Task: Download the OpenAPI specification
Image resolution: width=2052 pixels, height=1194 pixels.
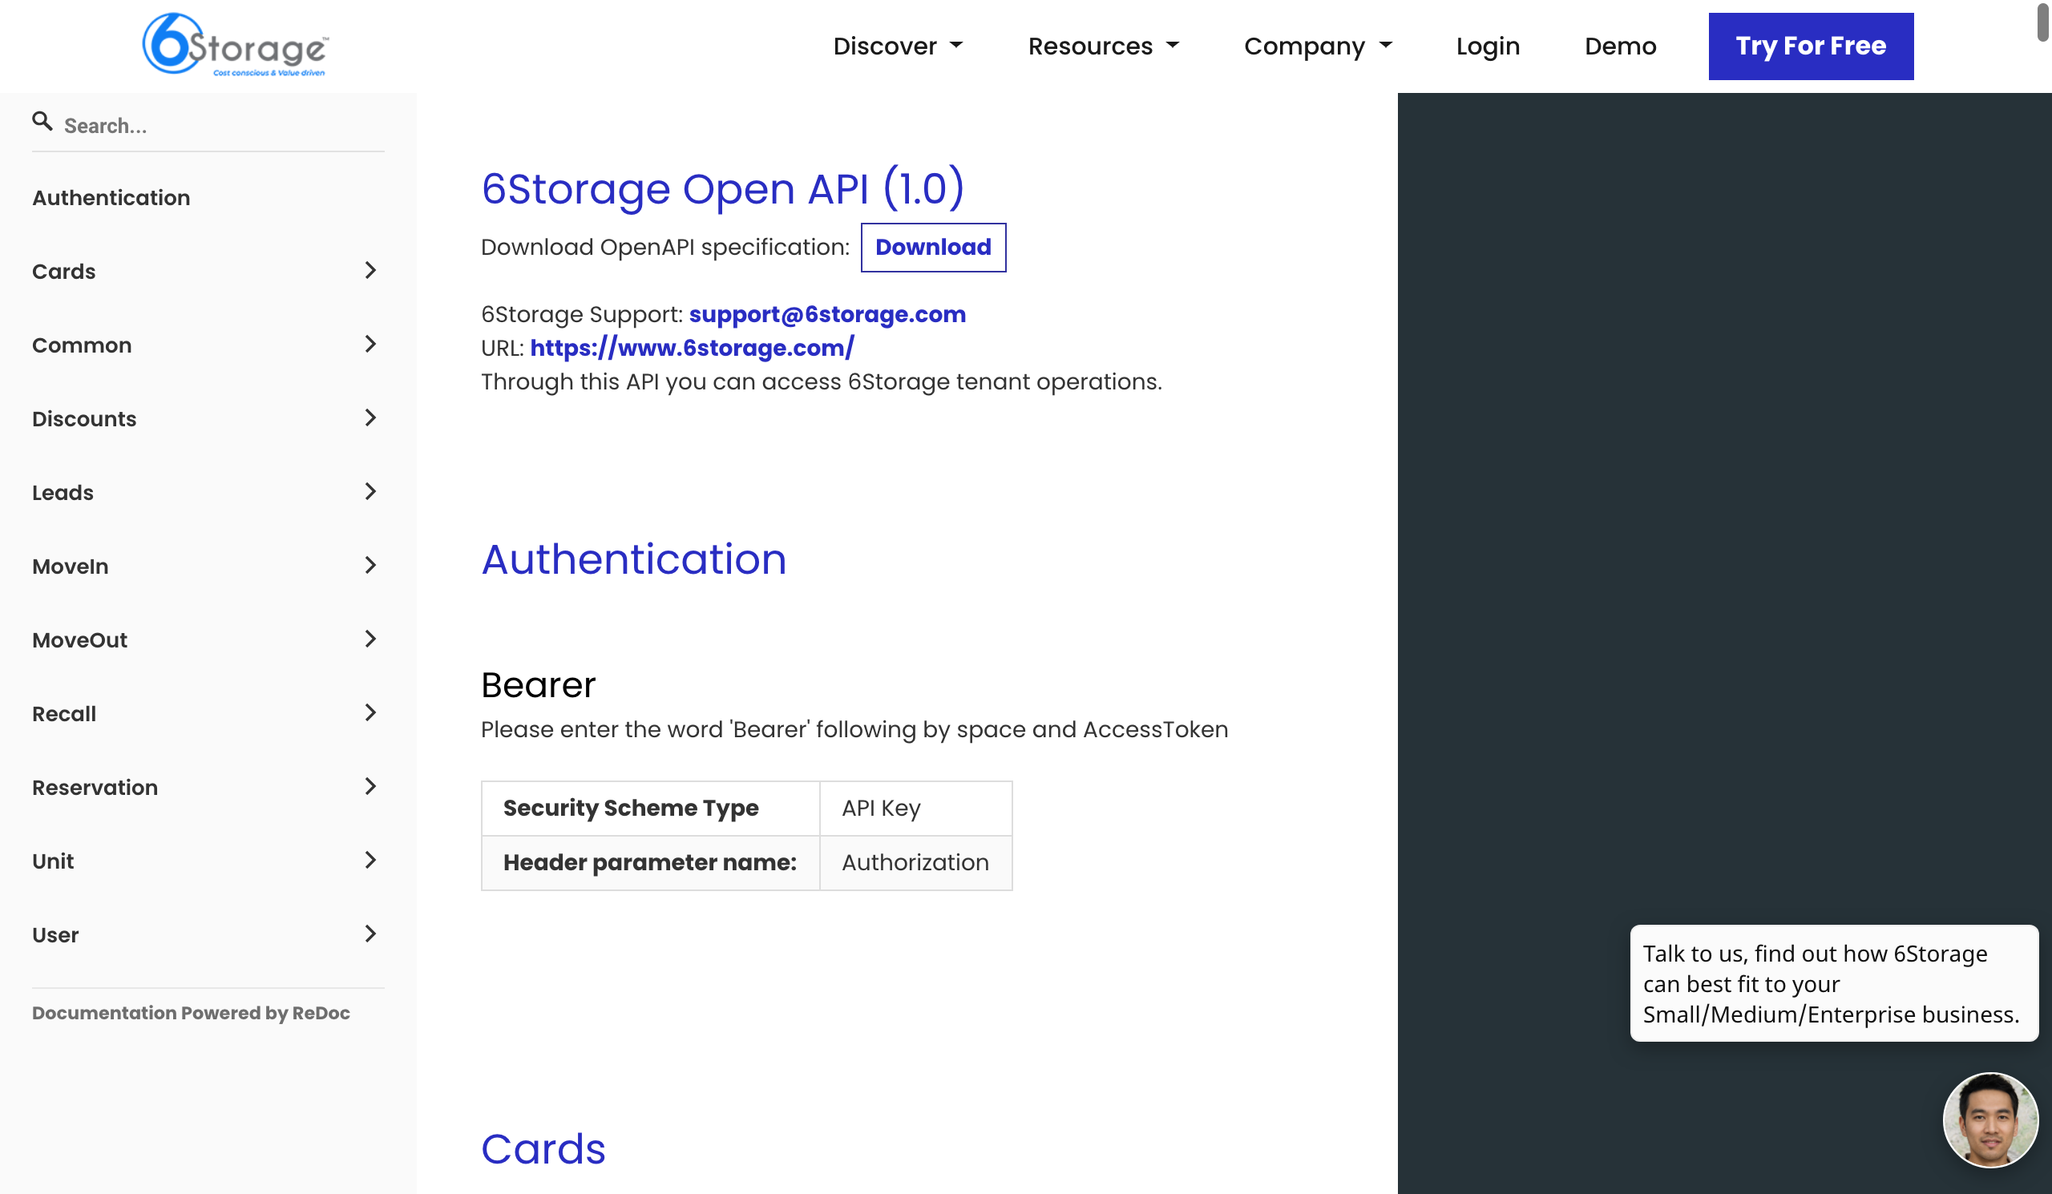Action: pyautogui.click(x=933, y=248)
